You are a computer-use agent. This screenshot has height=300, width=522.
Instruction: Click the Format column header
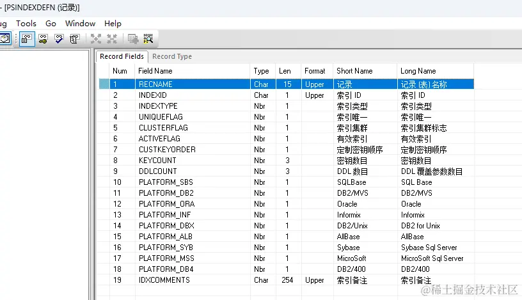tap(315, 71)
